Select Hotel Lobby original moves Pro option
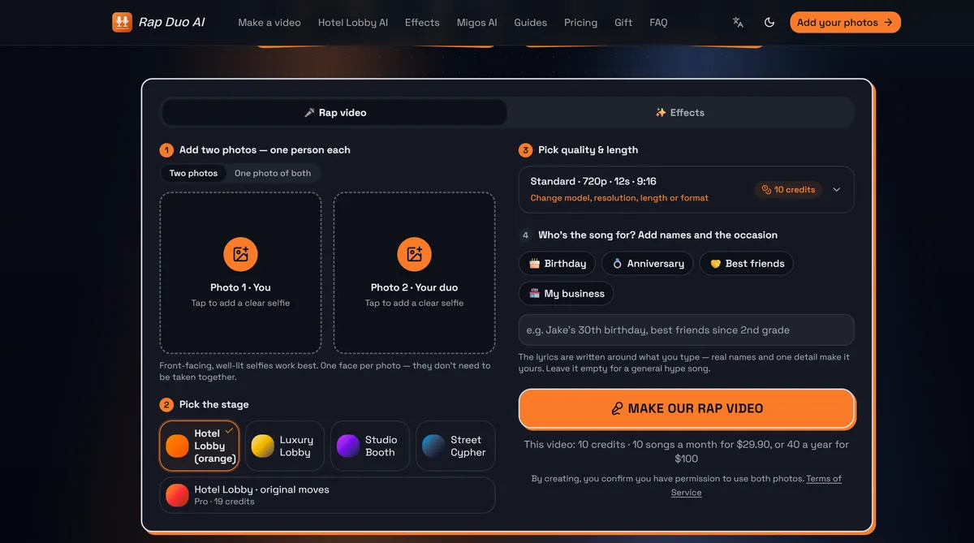The image size is (974, 543). pos(327,495)
